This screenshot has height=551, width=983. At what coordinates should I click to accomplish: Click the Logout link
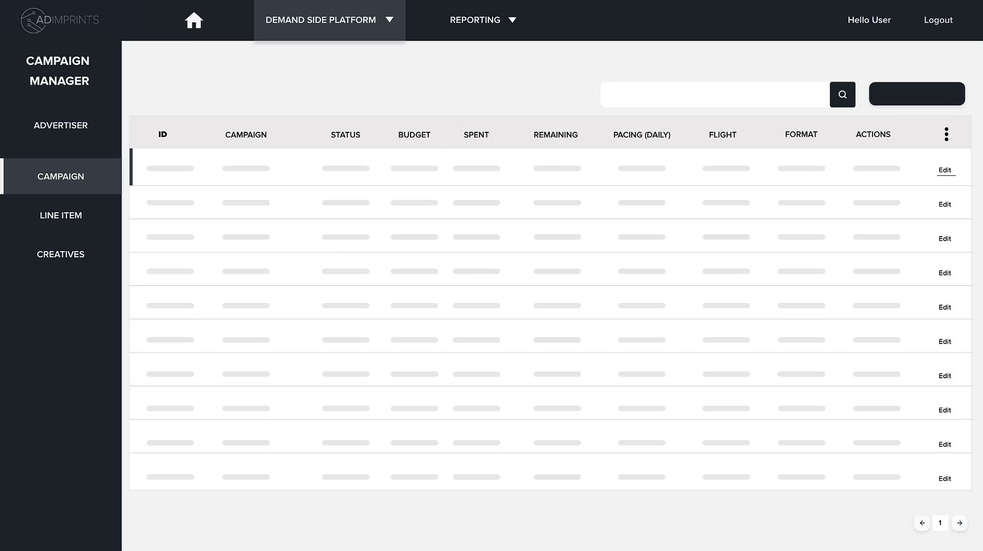coord(938,20)
